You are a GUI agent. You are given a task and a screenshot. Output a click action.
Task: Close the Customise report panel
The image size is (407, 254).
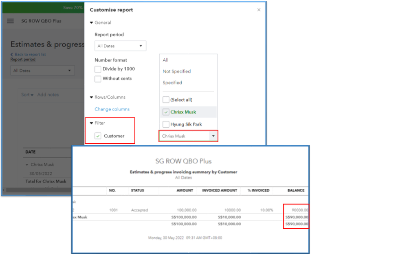pos(259,10)
